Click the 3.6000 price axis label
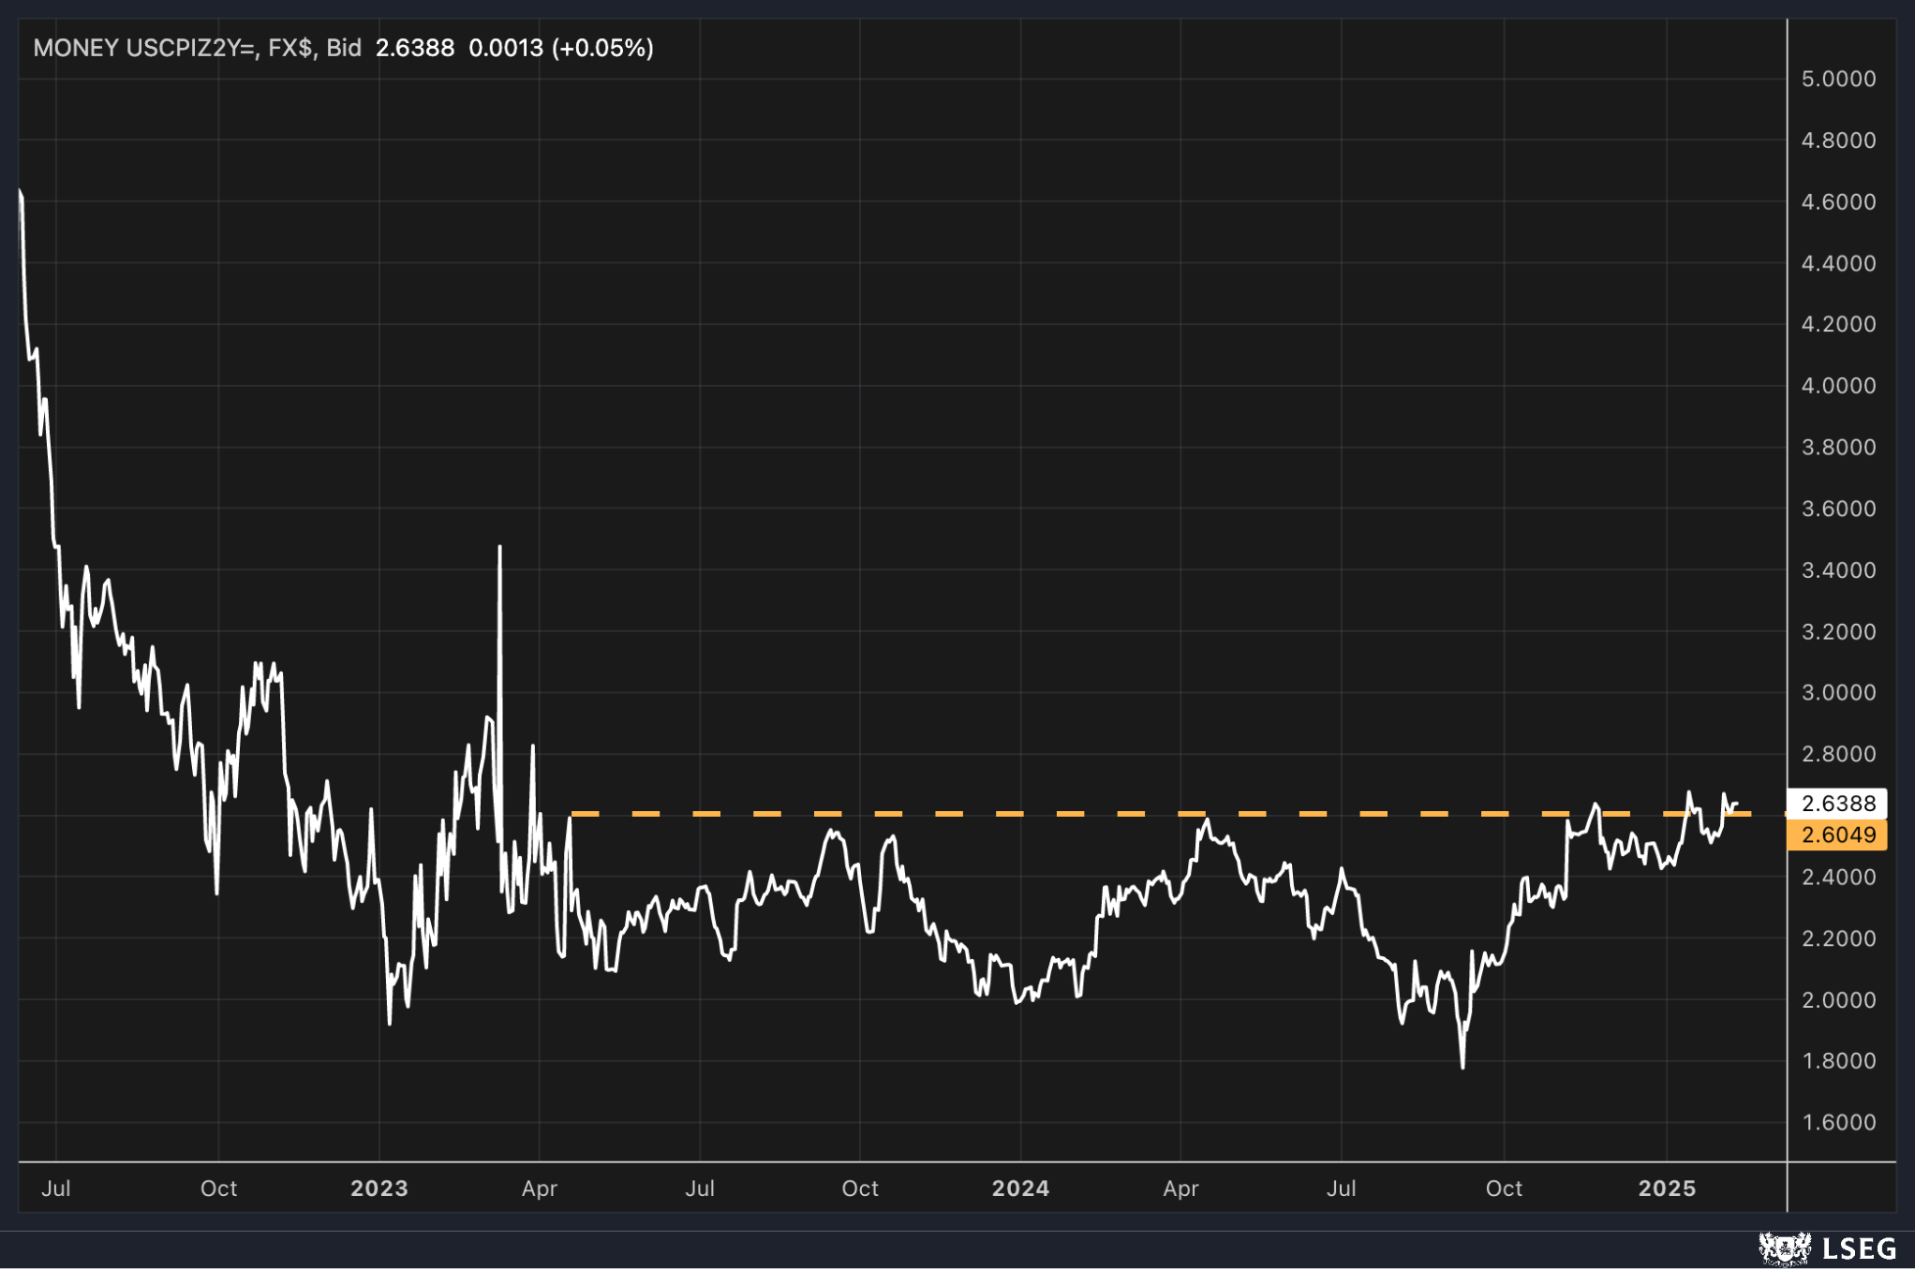The height and width of the screenshot is (1270, 1915). (1838, 509)
